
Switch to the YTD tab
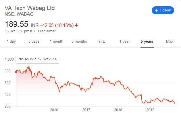coord(102,41)
